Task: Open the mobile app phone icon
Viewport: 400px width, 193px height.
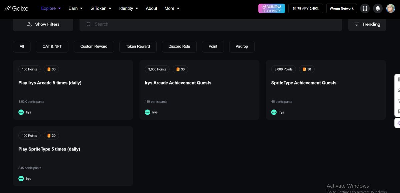Action: 365,8
